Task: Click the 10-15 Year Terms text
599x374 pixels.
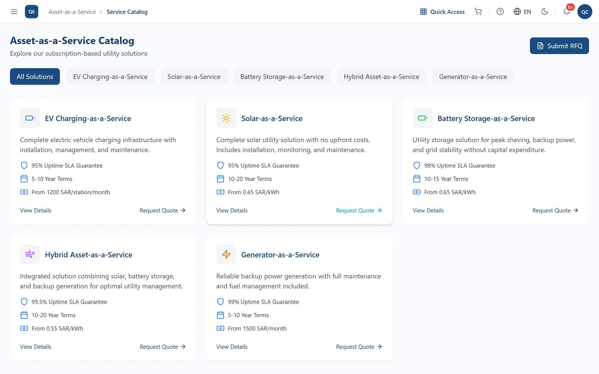Action: 446,179
